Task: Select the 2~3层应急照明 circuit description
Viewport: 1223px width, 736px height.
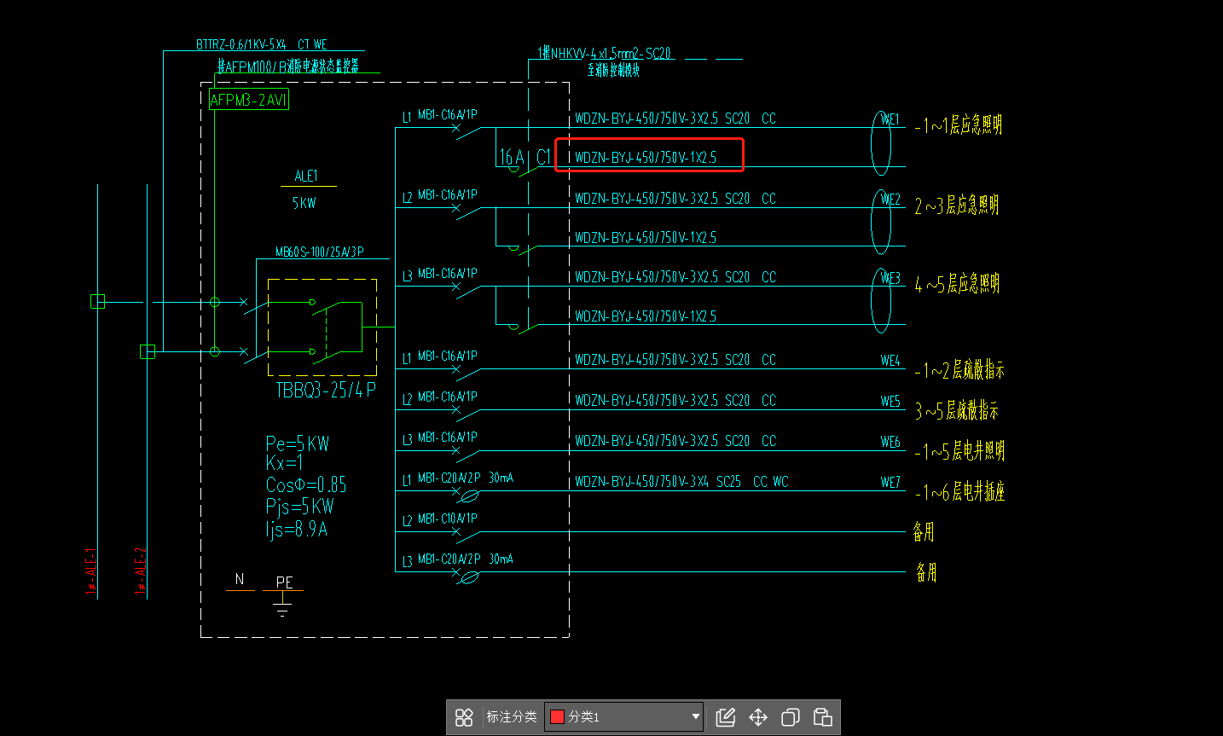Action: pos(957,206)
